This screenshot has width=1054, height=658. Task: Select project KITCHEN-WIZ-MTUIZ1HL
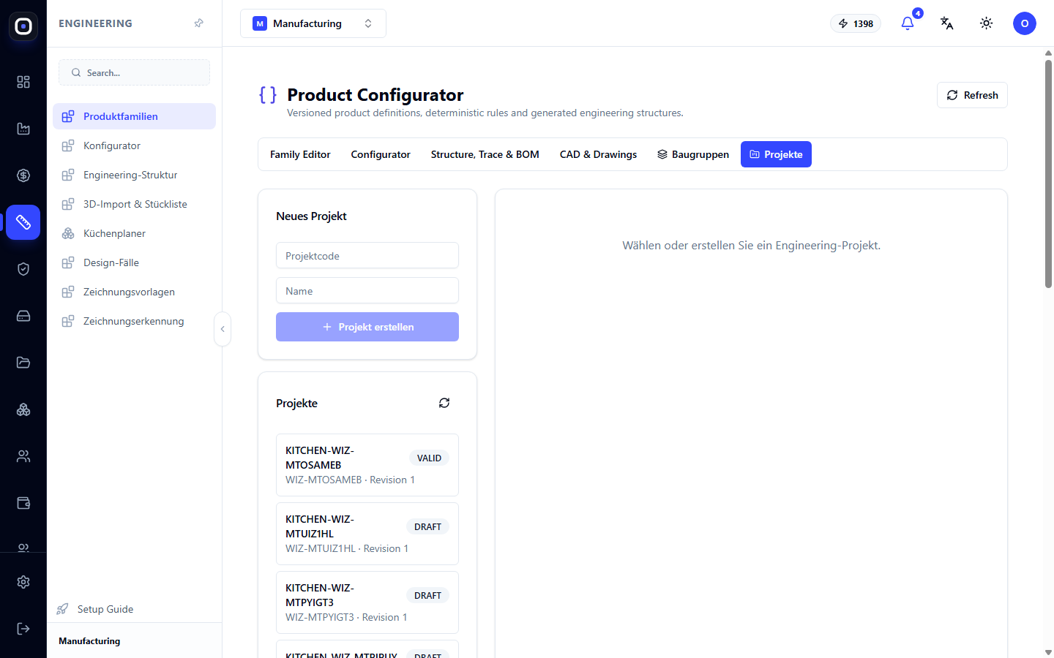point(367,534)
